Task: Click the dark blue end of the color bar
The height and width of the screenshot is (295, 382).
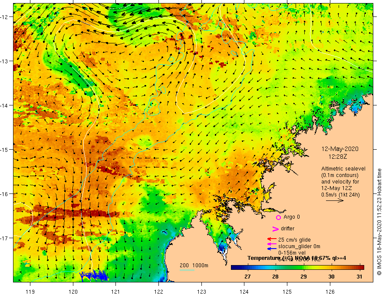Action: [234, 268]
